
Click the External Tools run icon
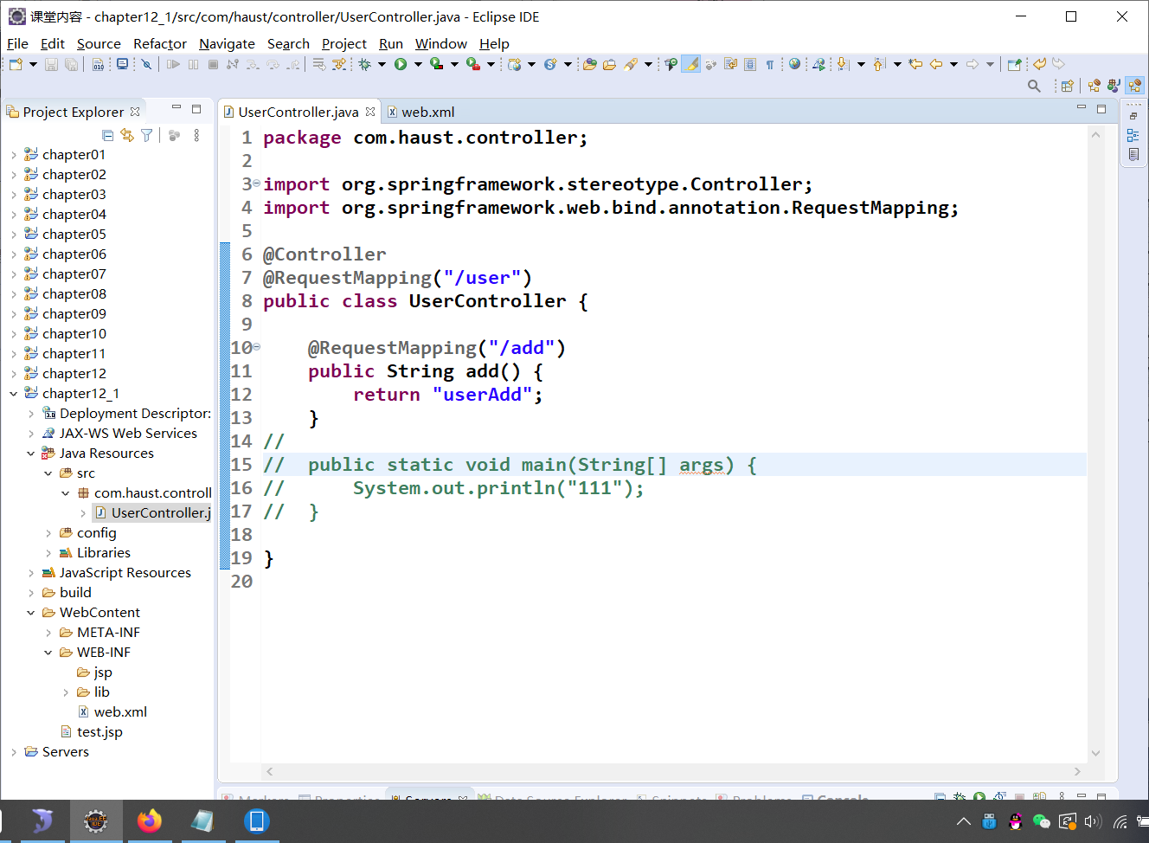(473, 64)
